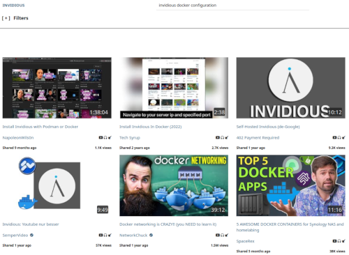The height and width of the screenshot is (255, 349).
Task: Switch instance icon on SpaceRex card
Action: (x=343, y=241)
